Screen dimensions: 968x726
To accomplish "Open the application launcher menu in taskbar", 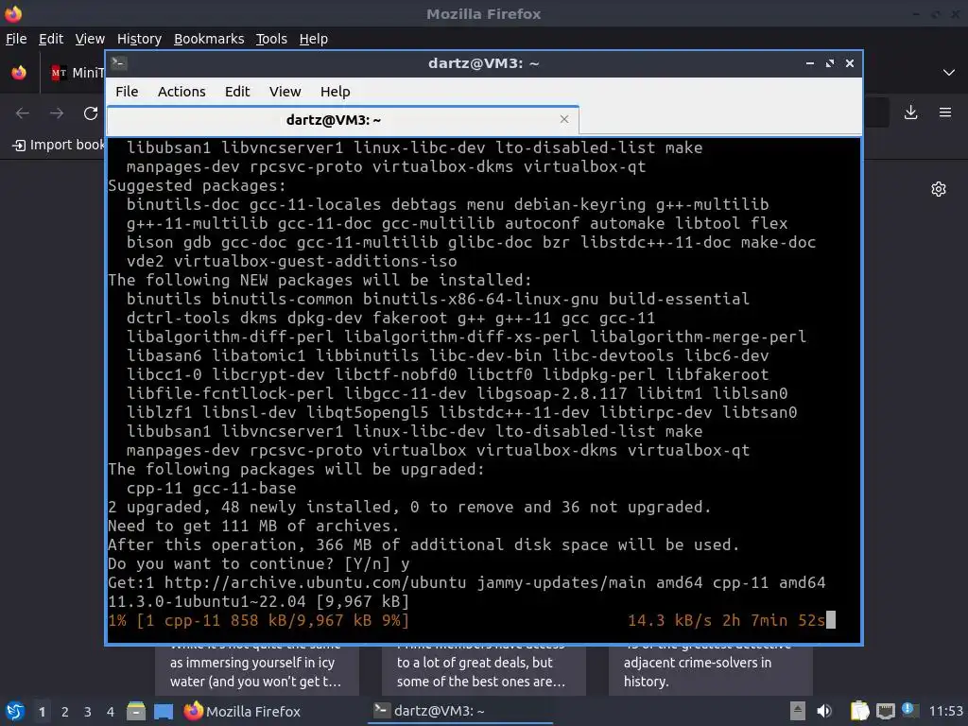I will pyautogui.click(x=15, y=711).
